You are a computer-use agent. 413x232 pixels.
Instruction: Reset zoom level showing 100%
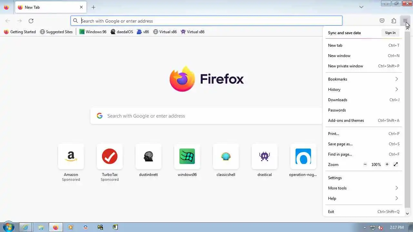pyautogui.click(x=376, y=164)
